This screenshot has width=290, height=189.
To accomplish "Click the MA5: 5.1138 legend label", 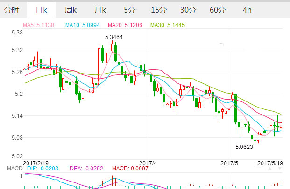I will point(38,25).
